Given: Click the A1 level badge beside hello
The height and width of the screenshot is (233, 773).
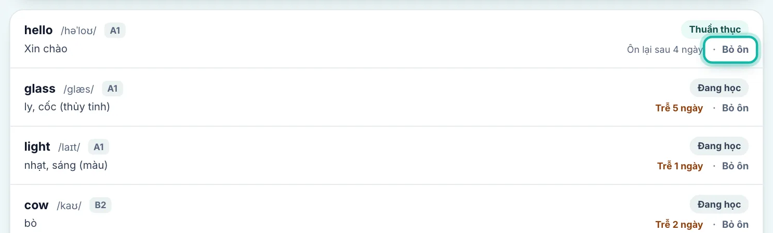Looking at the screenshot, I should coord(115,31).
